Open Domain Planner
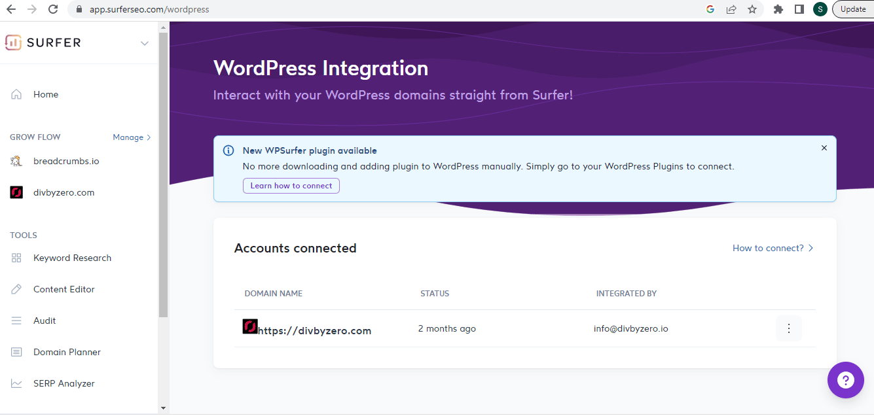This screenshot has height=416, width=874. tap(67, 352)
